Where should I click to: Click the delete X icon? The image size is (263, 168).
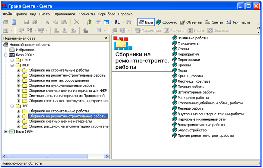[77, 22]
